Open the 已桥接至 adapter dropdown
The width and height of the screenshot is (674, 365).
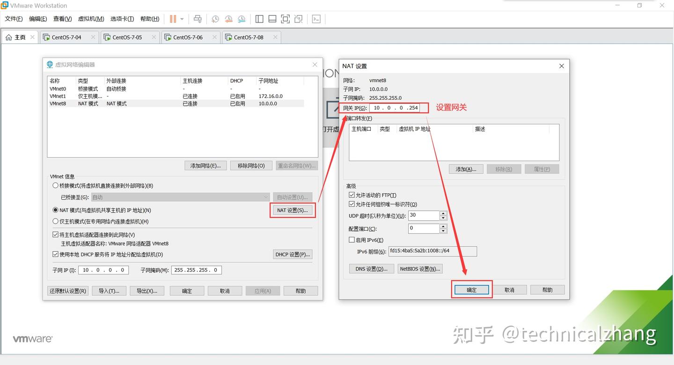(x=266, y=197)
